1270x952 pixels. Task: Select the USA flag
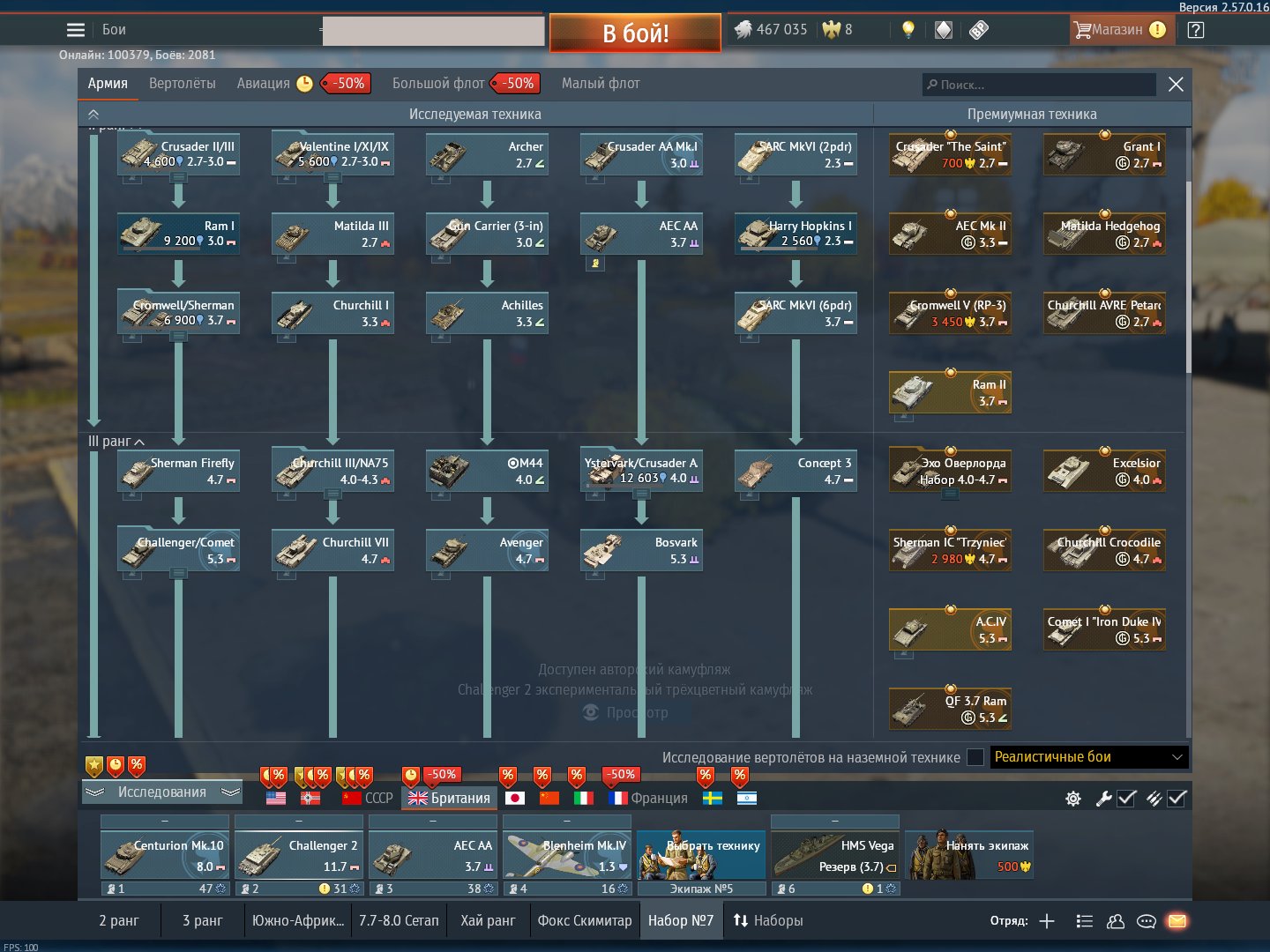click(276, 798)
